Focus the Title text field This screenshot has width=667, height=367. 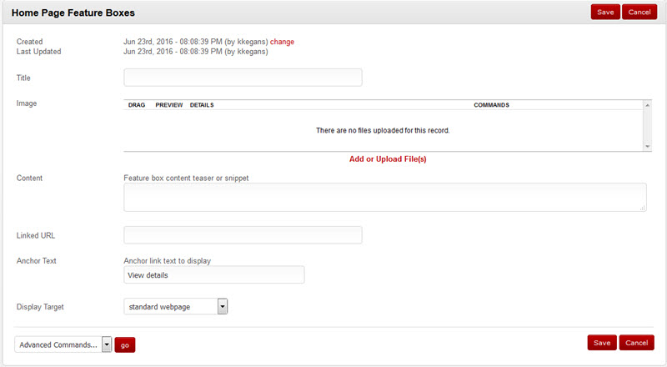coord(243,78)
